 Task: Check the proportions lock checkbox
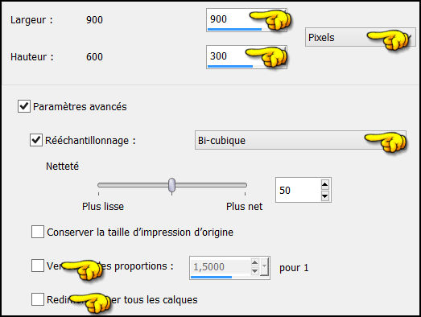(x=38, y=266)
